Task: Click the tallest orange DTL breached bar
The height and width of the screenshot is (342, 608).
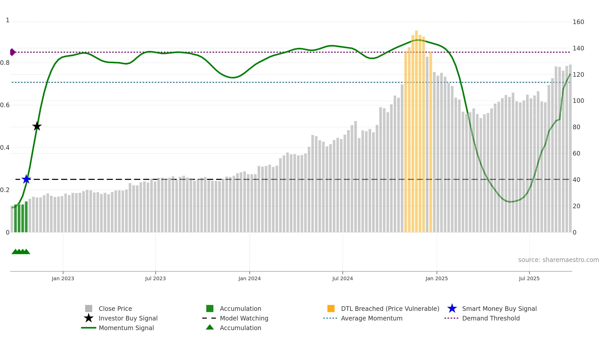Action: click(416, 131)
